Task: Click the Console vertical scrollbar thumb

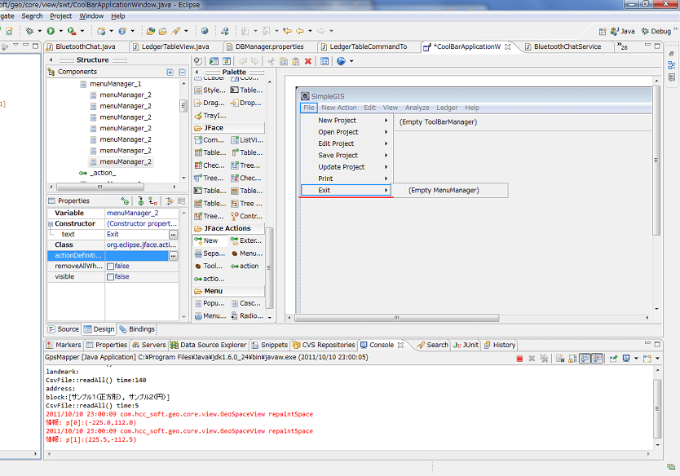Action: (x=657, y=408)
